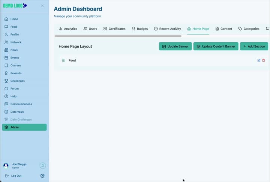Screen dimensions: 270x182
Task: Switch to the Badges tab
Action: point(139,29)
